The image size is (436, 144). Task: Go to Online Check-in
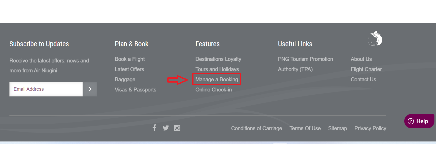(x=214, y=90)
